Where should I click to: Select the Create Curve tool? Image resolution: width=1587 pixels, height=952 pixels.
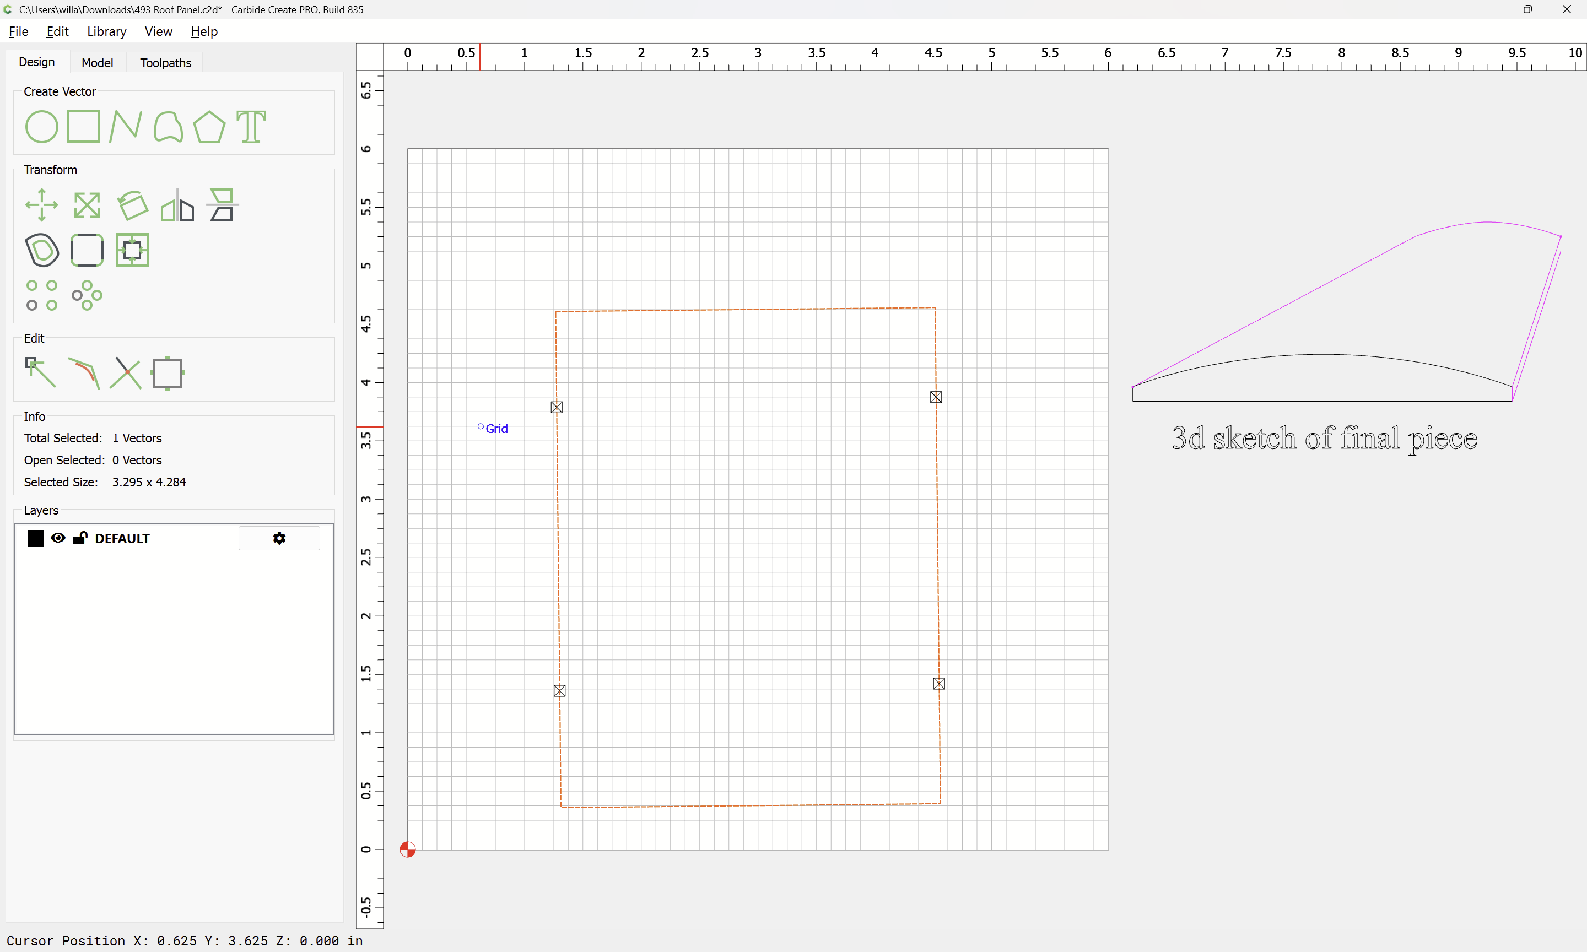click(x=168, y=126)
